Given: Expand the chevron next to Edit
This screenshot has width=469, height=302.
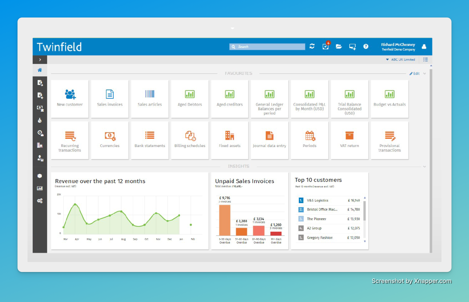Looking at the screenshot, I should pos(424,73).
